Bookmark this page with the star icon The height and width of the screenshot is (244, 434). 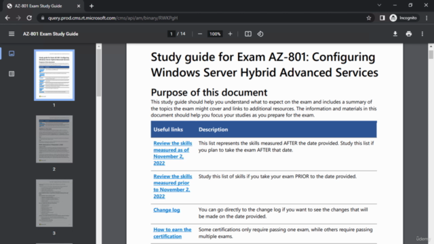point(369,18)
